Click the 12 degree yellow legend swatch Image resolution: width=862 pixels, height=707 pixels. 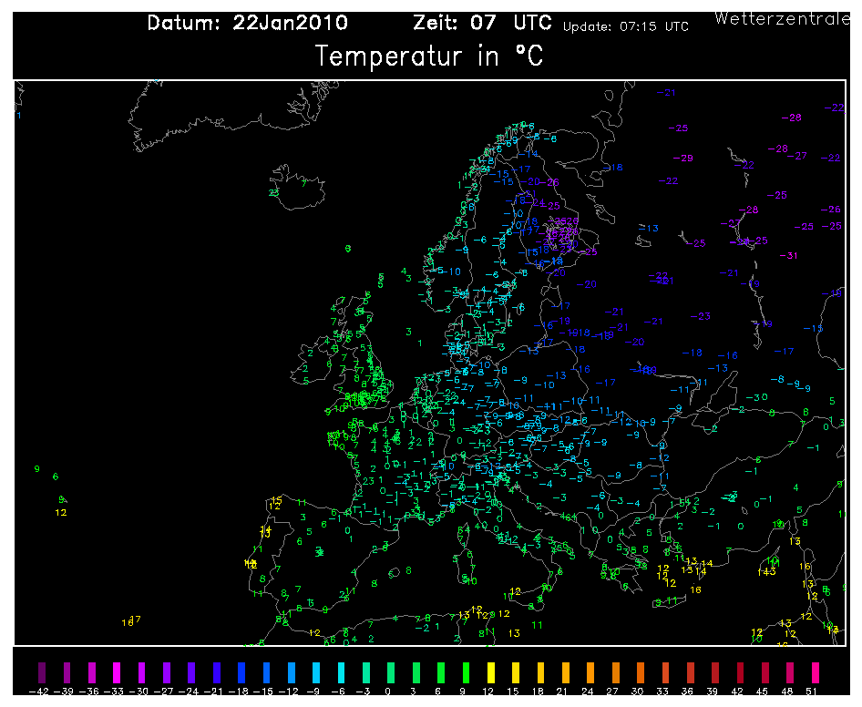[x=491, y=673]
